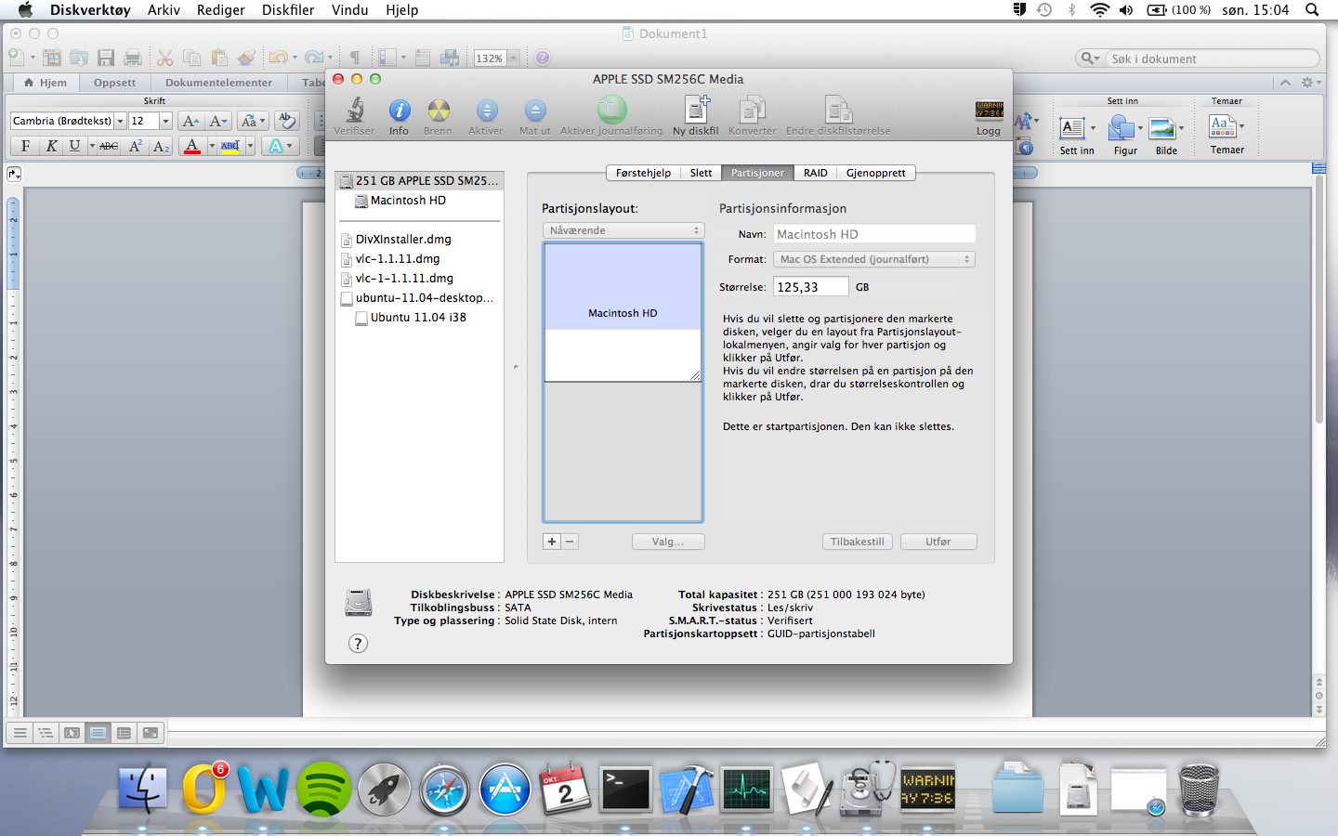Click the Konverter toolbar icon
The height and width of the screenshot is (836, 1338).
[x=752, y=110]
